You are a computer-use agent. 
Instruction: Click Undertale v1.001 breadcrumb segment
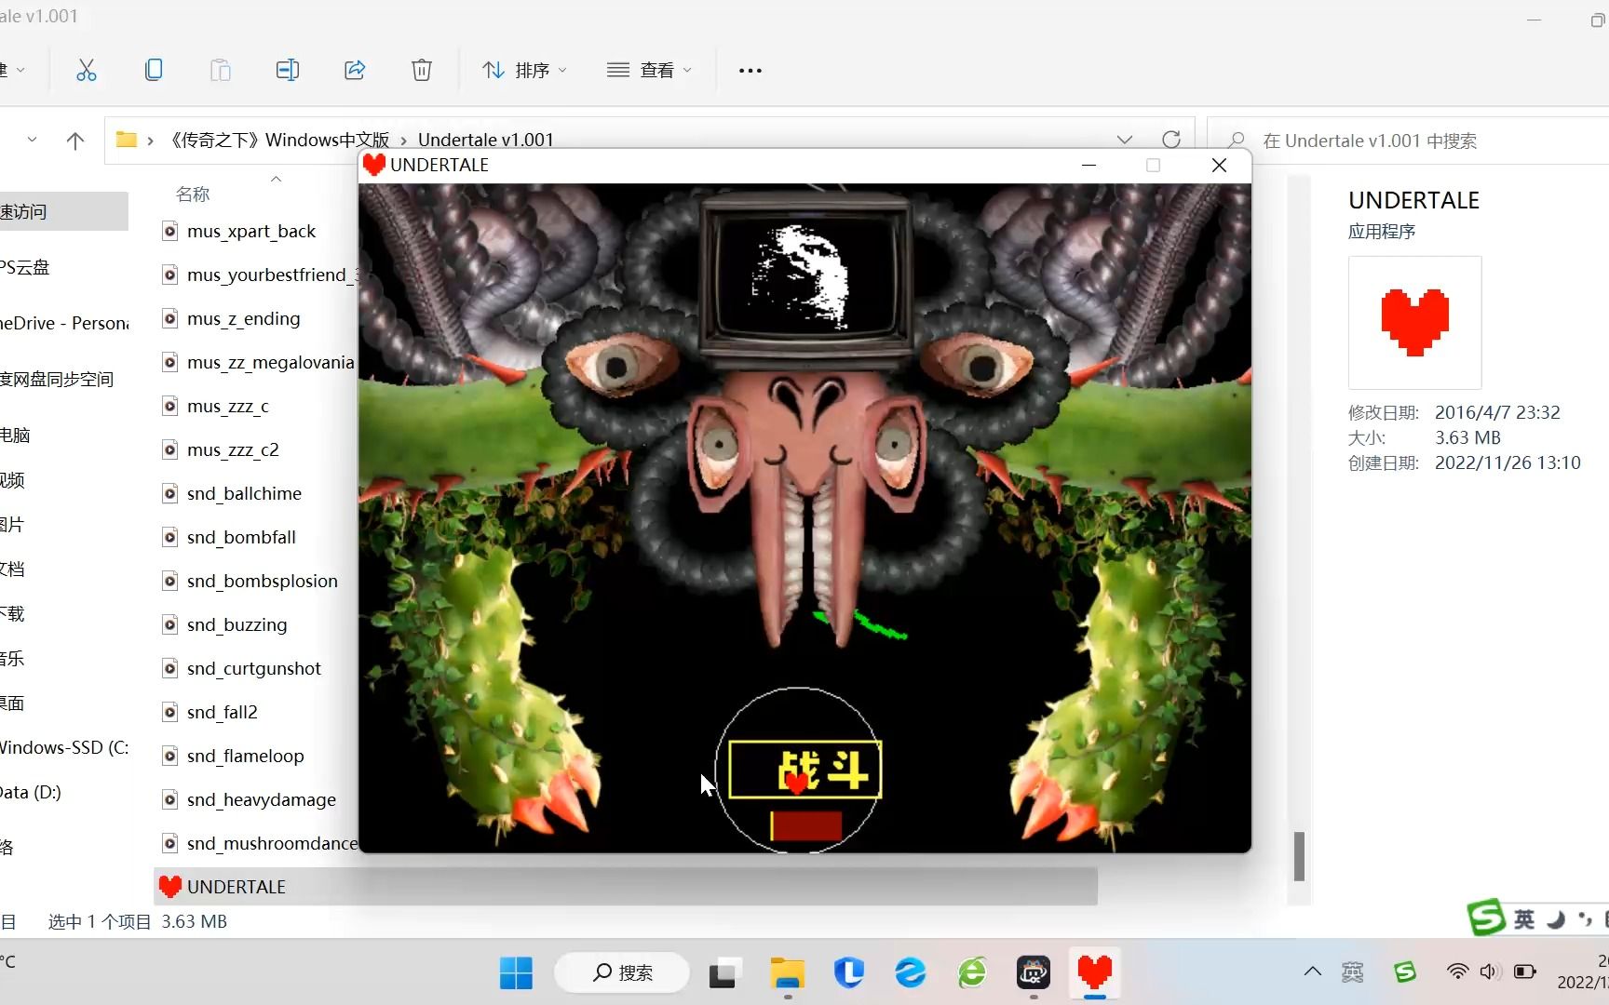pyautogui.click(x=486, y=140)
